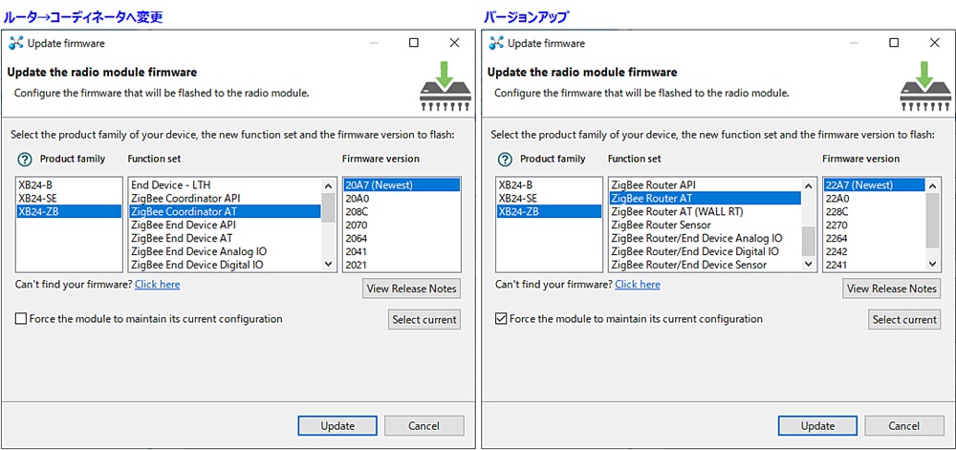Close the right Update firmware dialog

coord(934,43)
